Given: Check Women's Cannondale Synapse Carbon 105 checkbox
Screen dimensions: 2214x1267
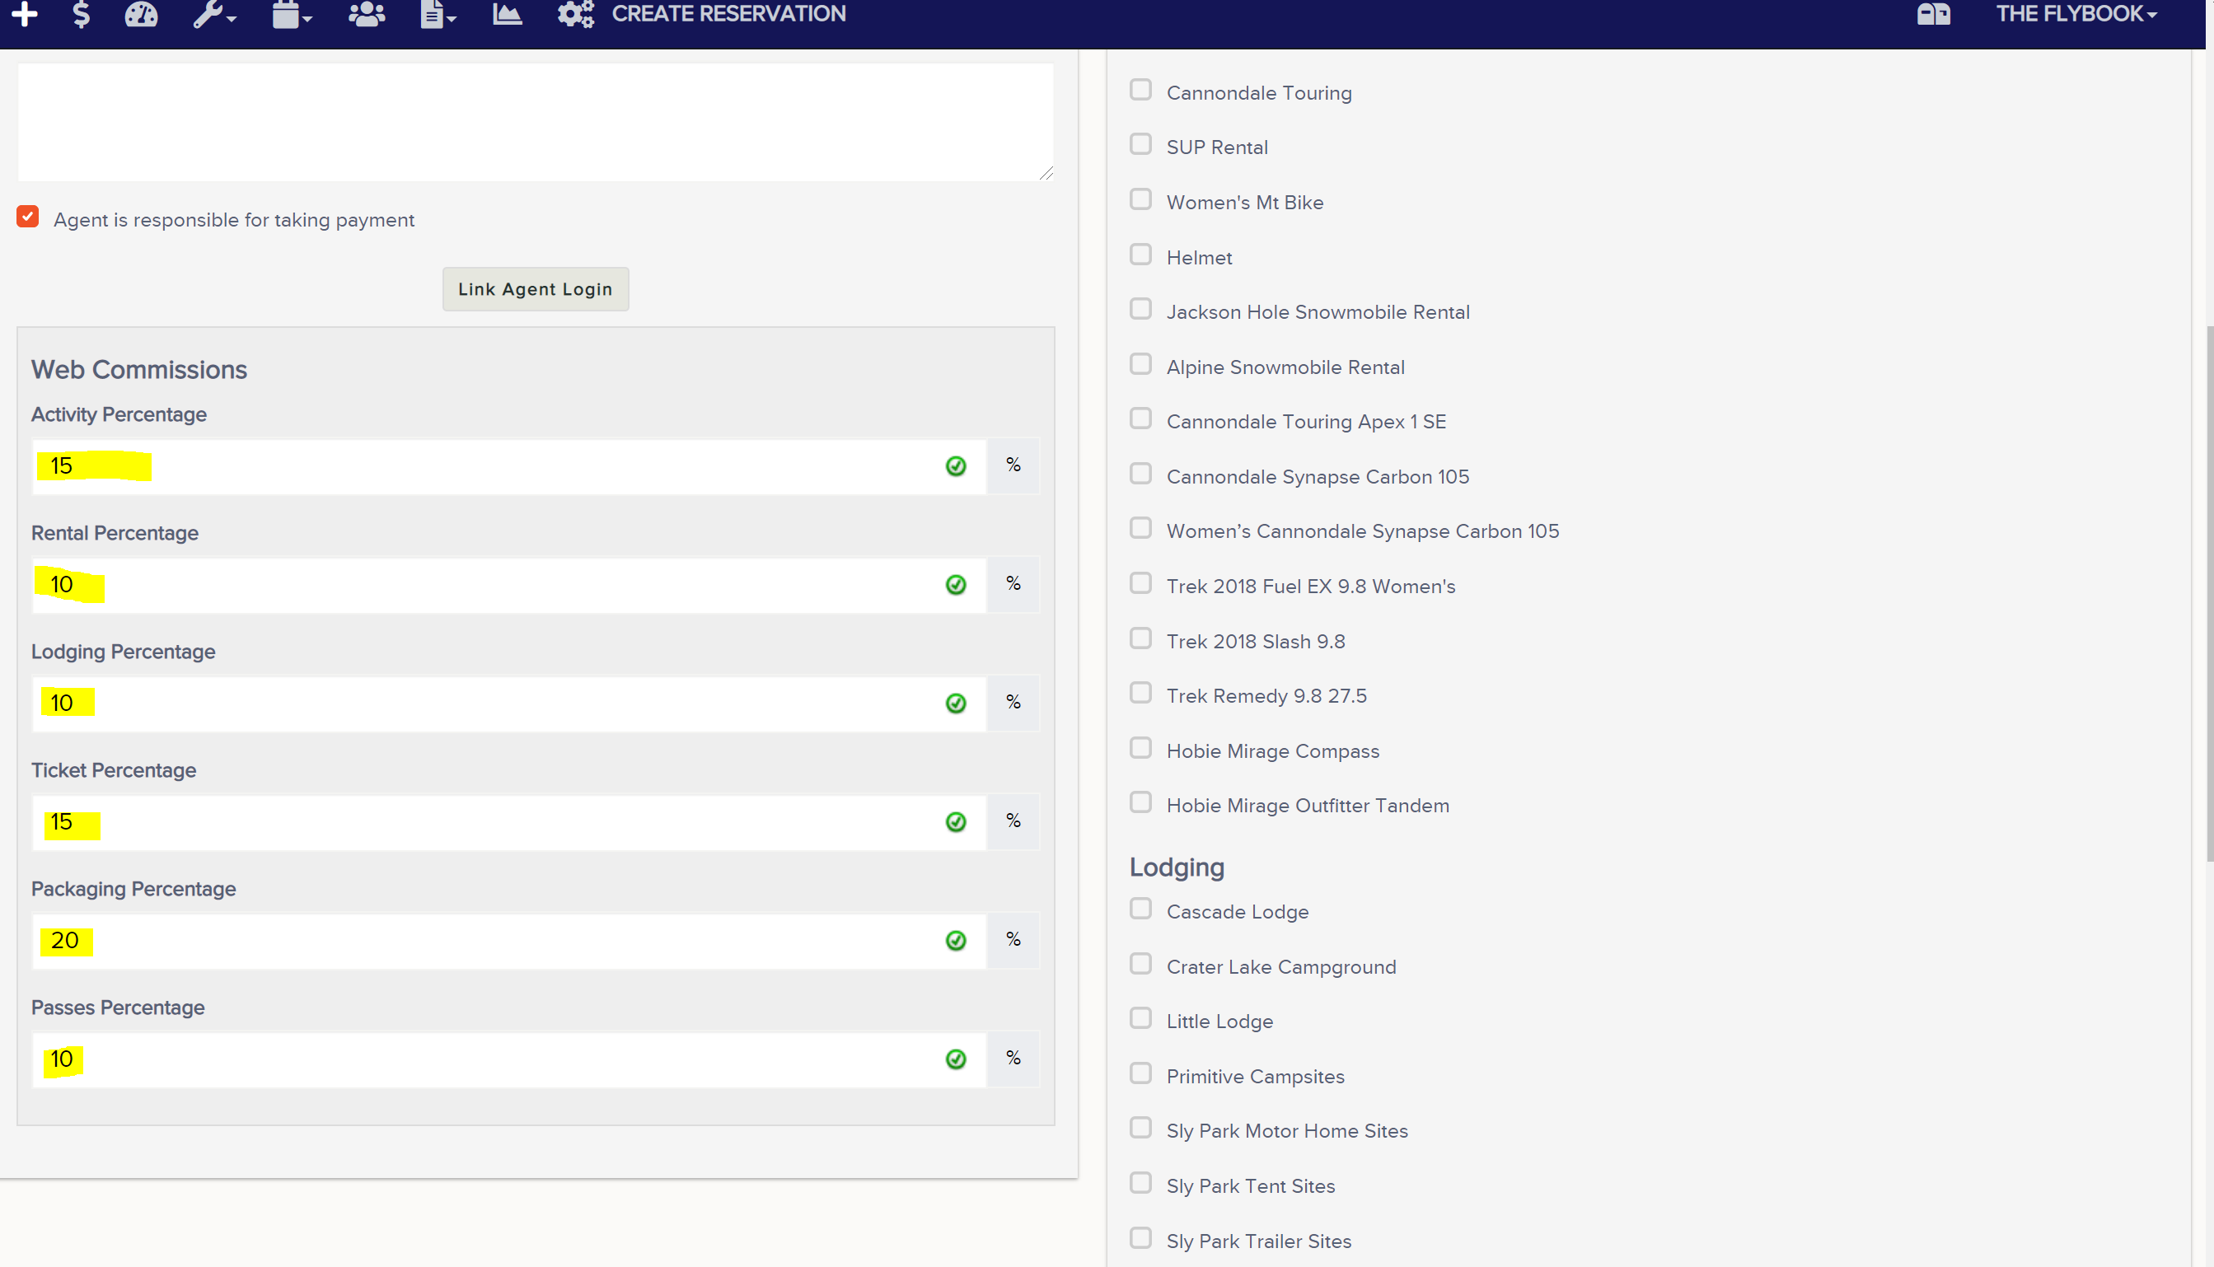Looking at the screenshot, I should (x=1140, y=528).
